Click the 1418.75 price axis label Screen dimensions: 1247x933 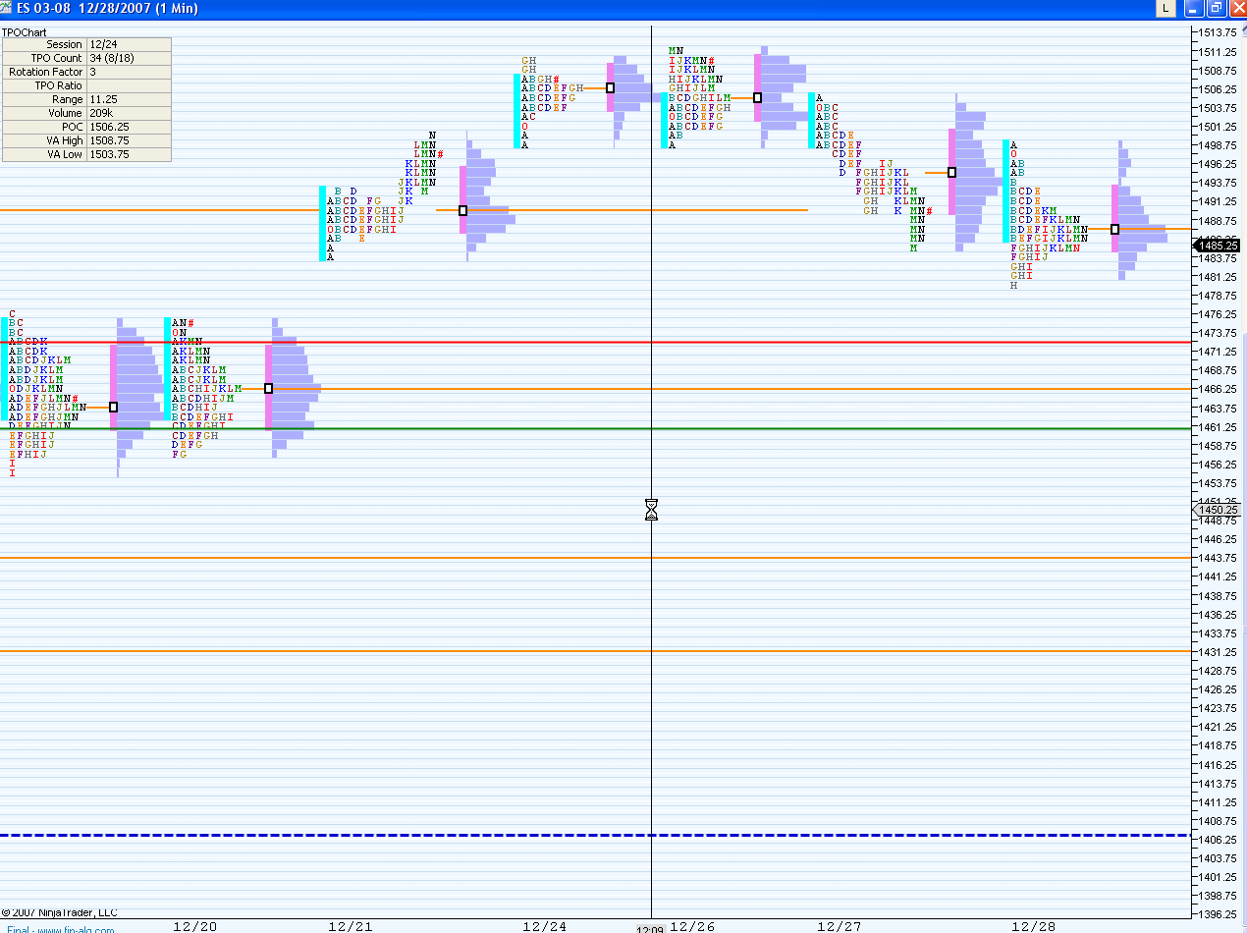coord(1216,745)
